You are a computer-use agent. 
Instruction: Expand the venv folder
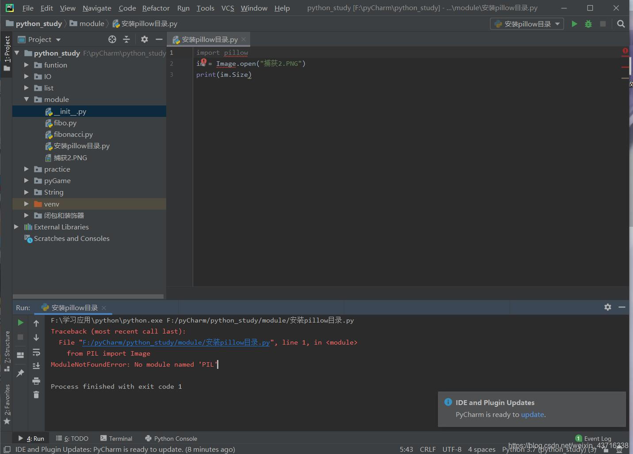(27, 204)
